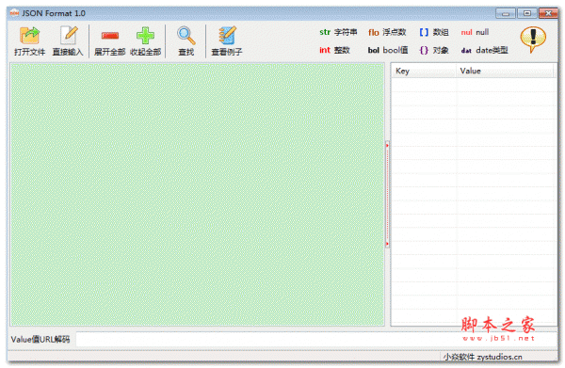Maximize the JSON Format window

pyautogui.click(x=526, y=14)
